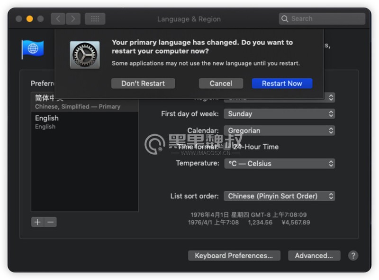The width and height of the screenshot is (379, 280).
Task: Focus the Search field
Action: coord(322,19)
